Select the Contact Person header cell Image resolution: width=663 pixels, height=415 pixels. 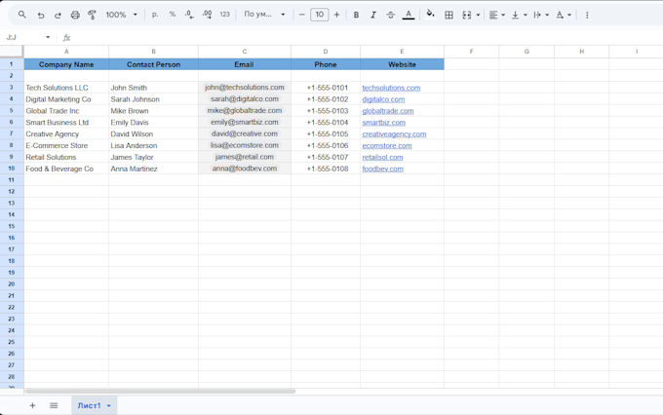click(x=153, y=64)
